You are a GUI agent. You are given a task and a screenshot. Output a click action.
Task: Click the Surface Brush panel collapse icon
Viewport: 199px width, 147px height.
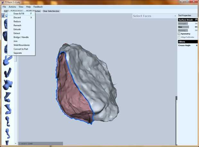(x=196, y=20)
